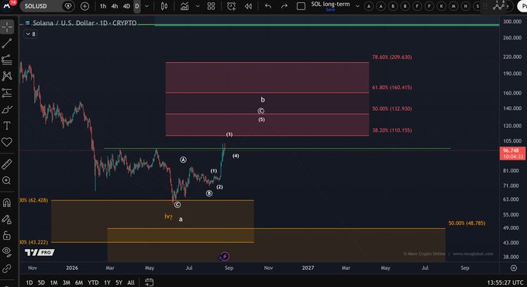
Task: Click the K quick-access button
Action: [x=441, y=6]
